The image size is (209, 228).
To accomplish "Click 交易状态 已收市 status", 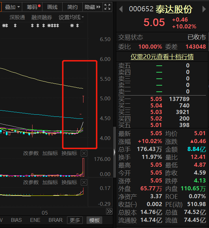I will 162,37.
